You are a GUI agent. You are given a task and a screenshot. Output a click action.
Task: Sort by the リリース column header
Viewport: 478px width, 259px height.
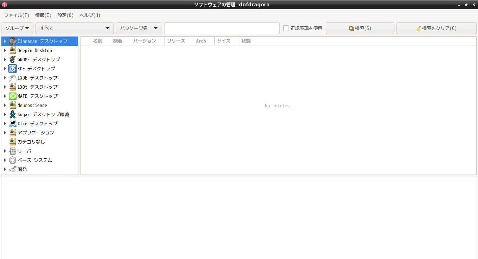pyautogui.click(x=179, y=41)
